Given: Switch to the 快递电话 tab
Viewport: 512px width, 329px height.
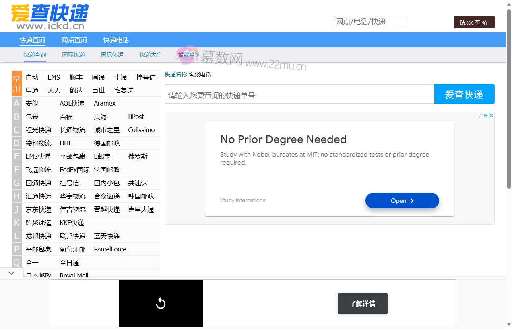Looking at the screenshot, I should pos(116,40).
